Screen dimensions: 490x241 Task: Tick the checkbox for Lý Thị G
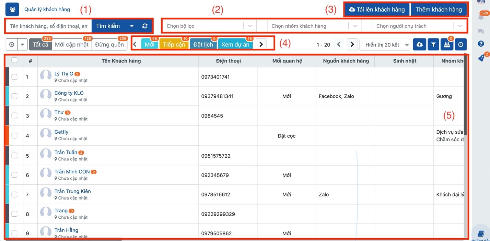pos(14,77)
